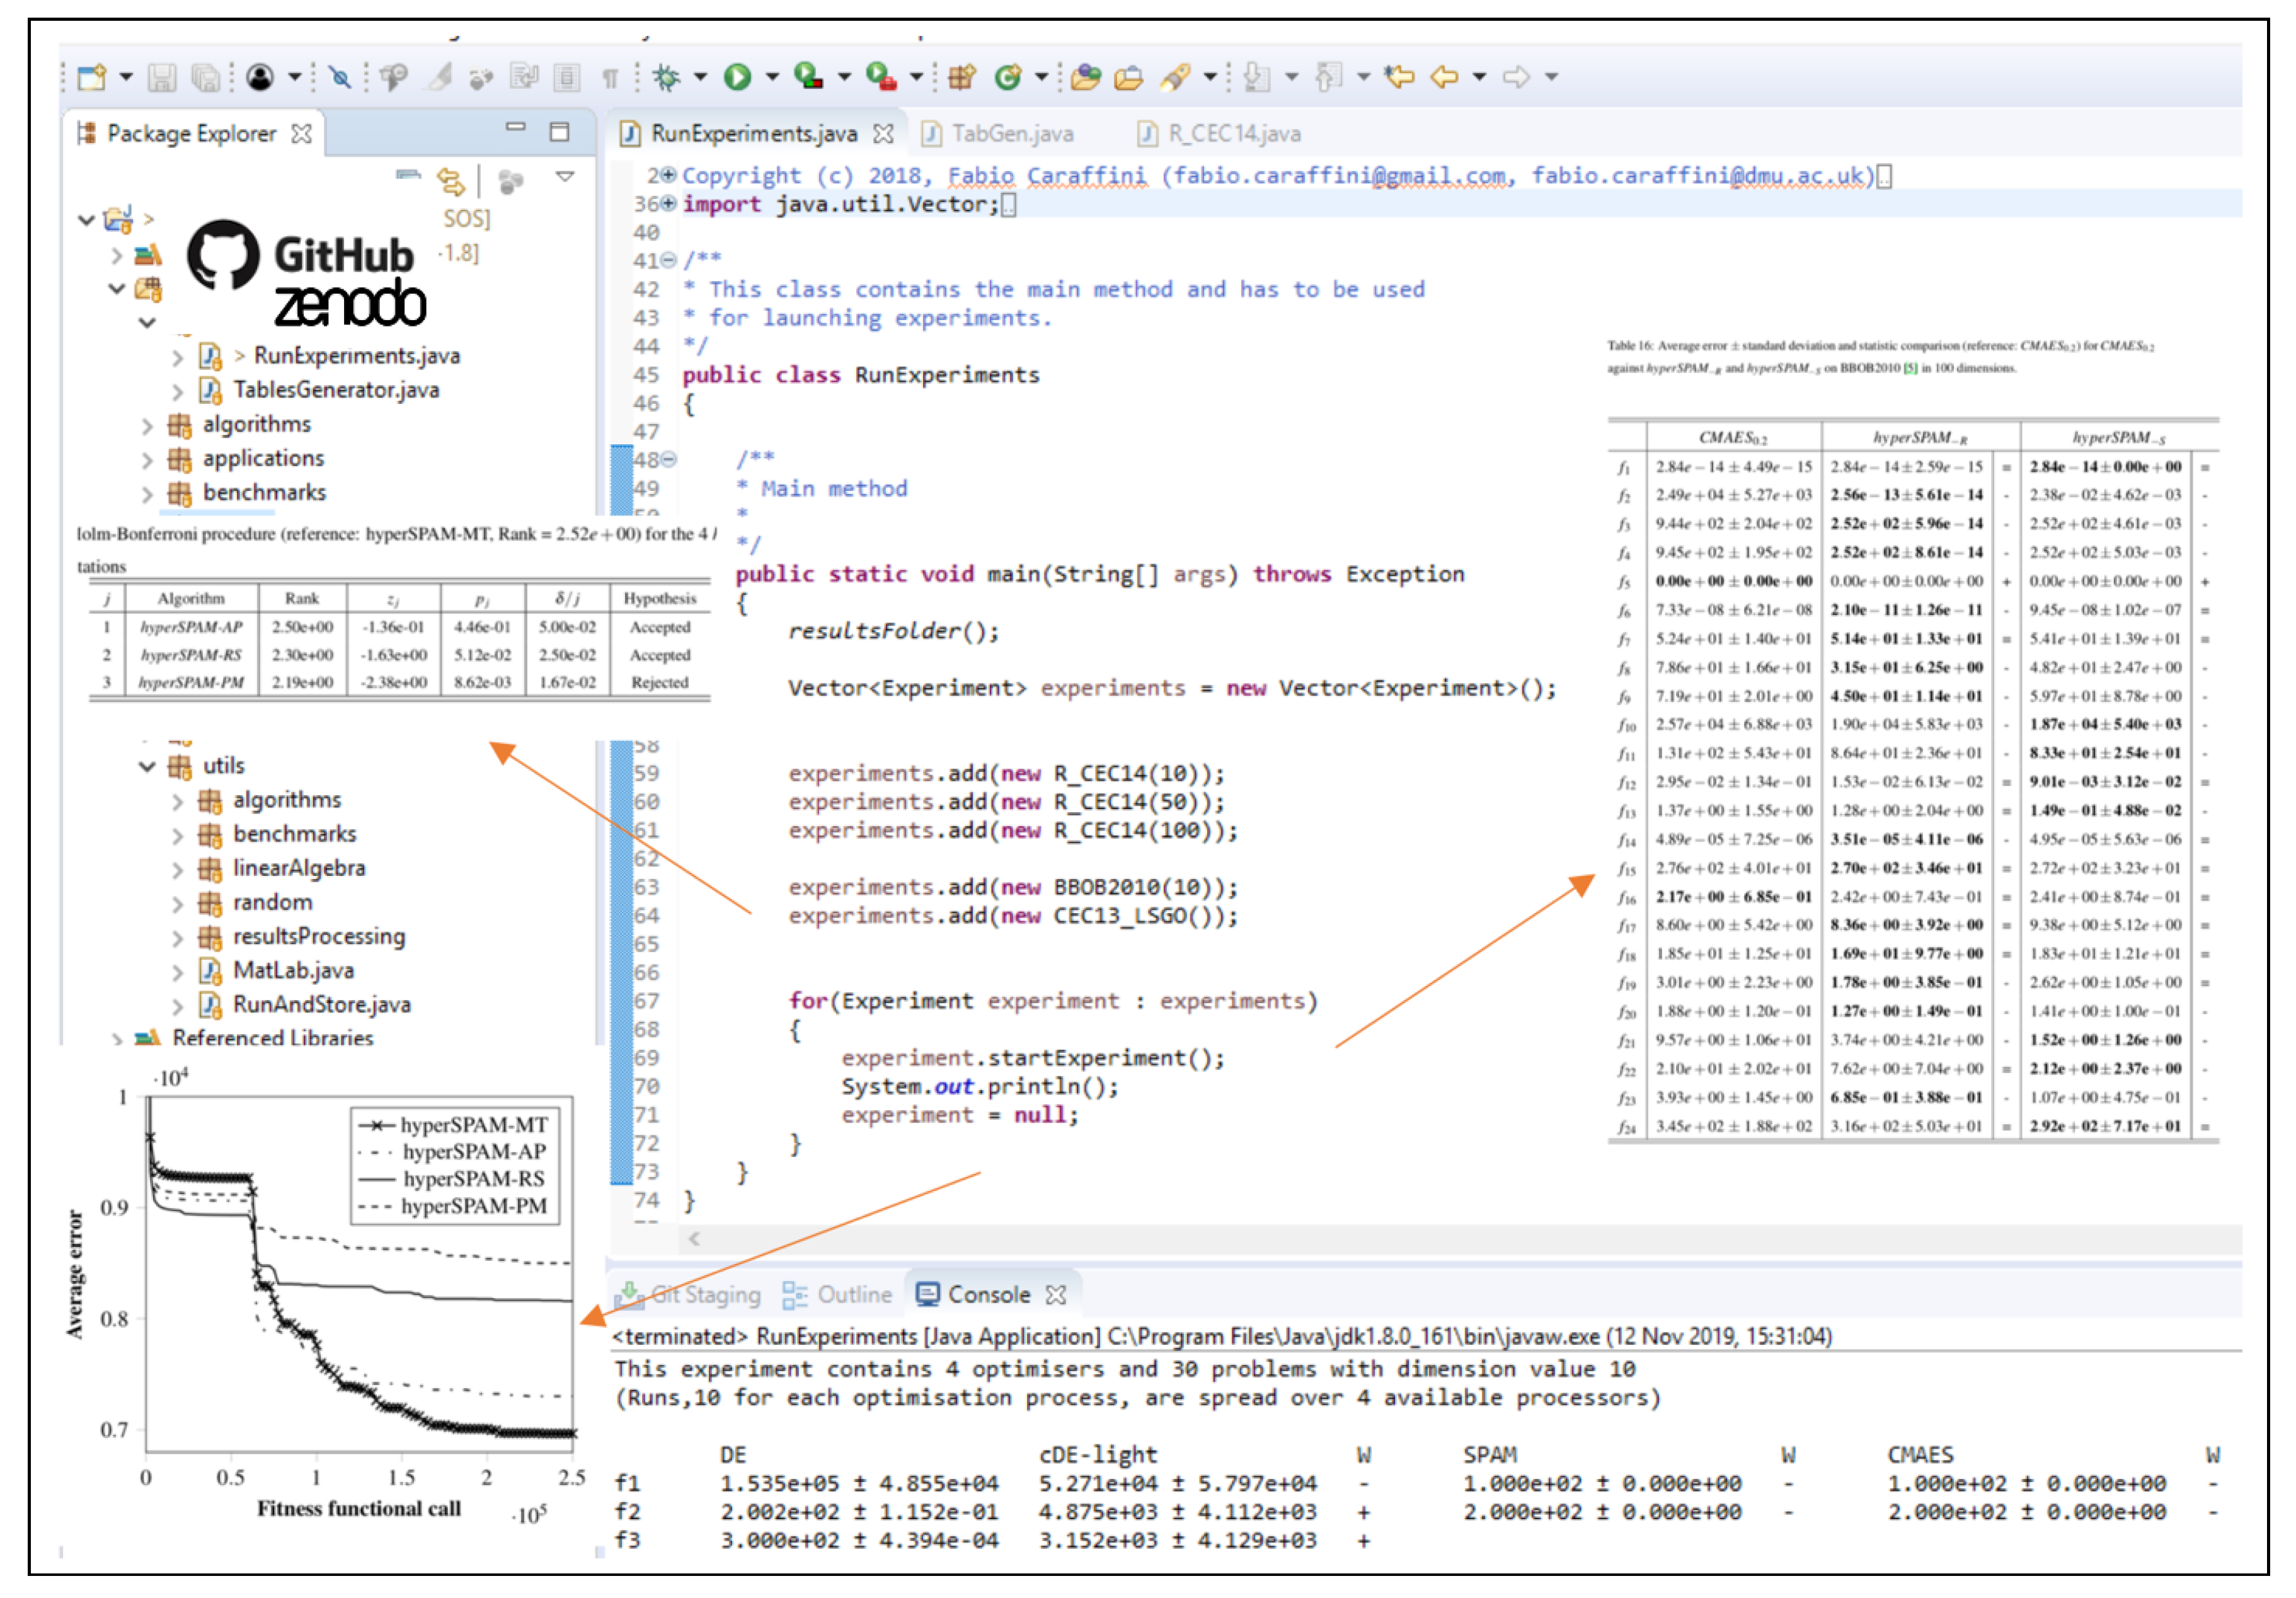Create a New Java Class from toolbar
The image size is (2296, 1598).
pos(1009,77)
